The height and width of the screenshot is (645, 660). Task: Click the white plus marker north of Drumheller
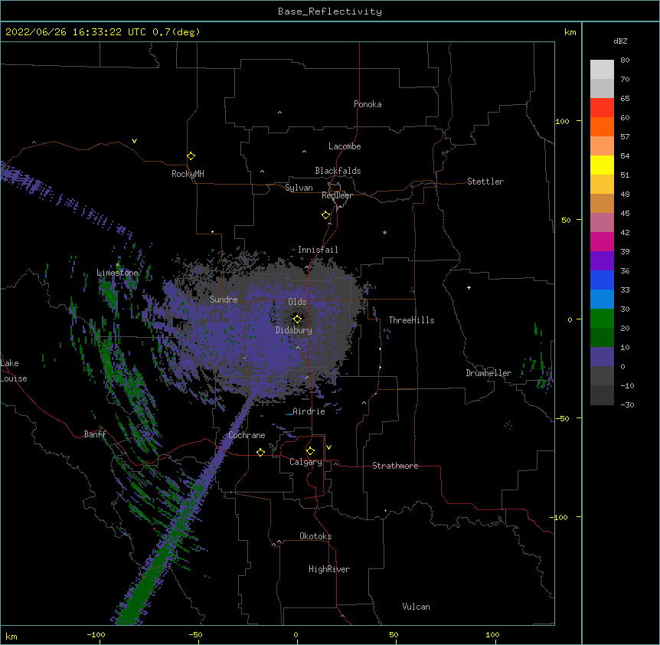coord(469,287)
